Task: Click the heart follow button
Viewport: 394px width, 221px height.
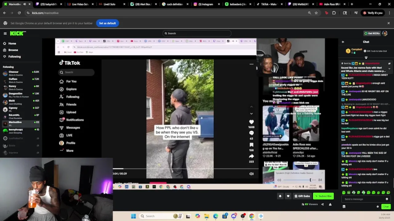Action: point(288,196)
